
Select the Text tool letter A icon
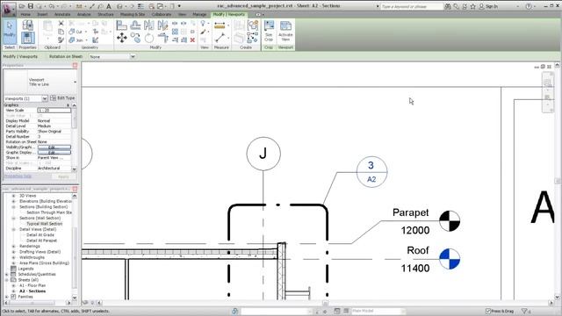click(109, 6)
